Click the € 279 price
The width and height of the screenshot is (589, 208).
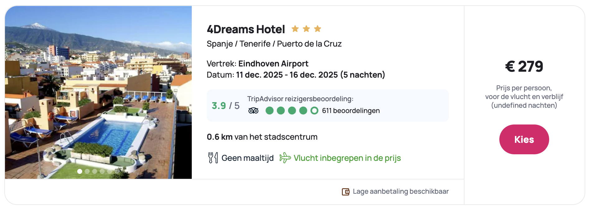[x=524, y=66]
